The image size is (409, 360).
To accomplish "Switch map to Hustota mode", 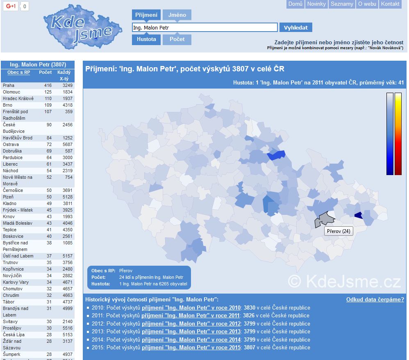I will pos(146,39).
